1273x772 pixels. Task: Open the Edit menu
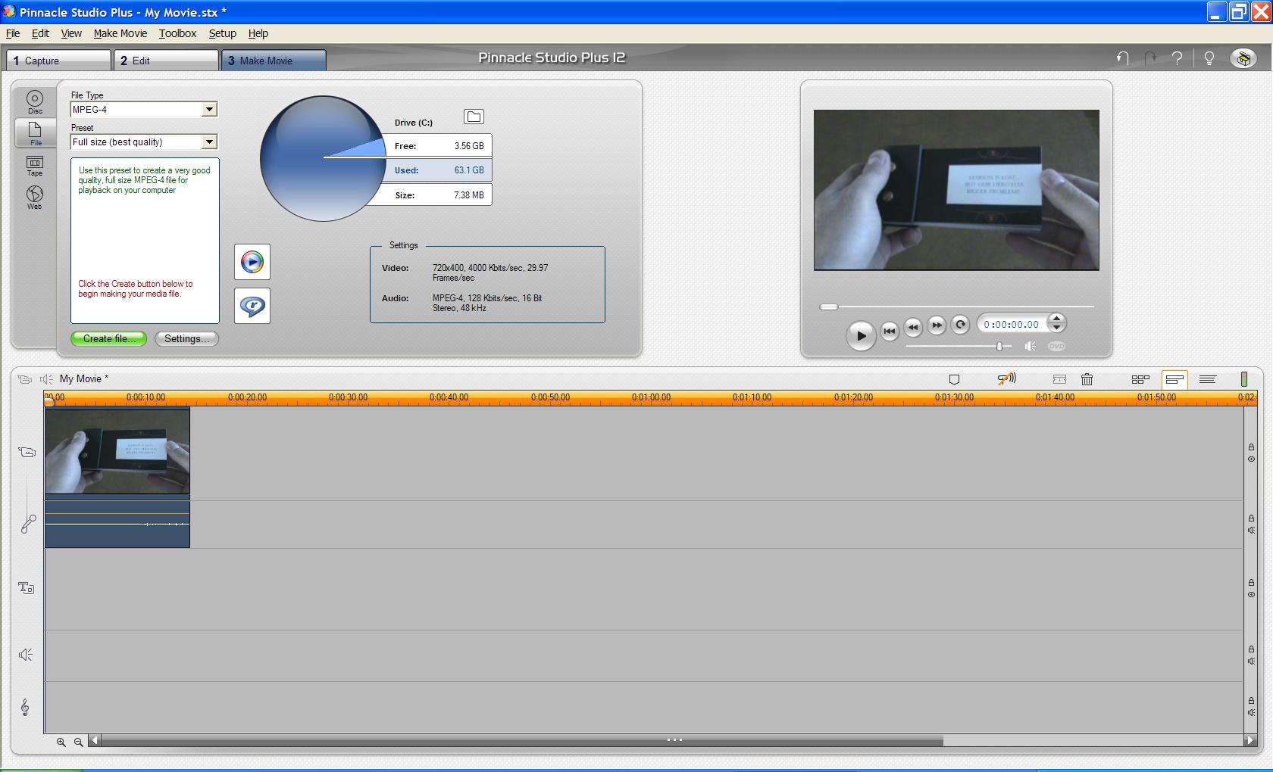(x=40, y=33)
